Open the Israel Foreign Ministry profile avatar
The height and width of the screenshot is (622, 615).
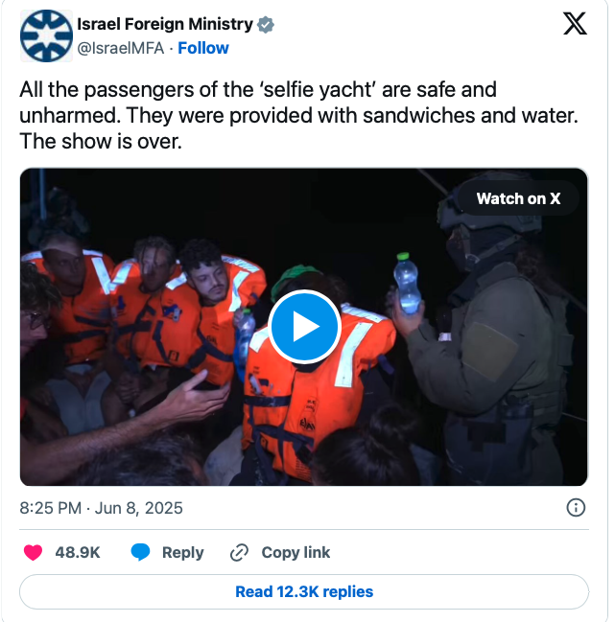pos(46,35)
